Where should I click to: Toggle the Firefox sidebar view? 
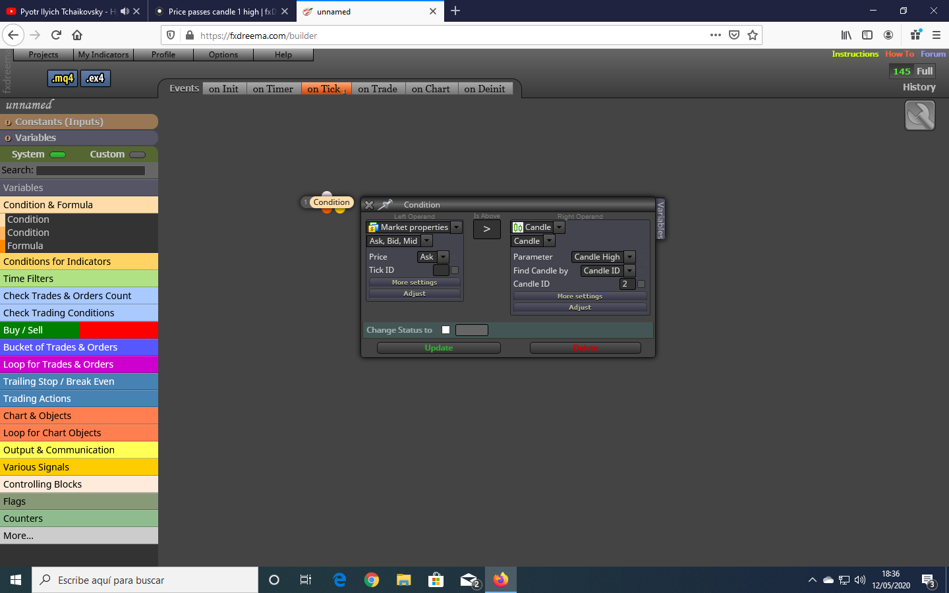(867, 36)
